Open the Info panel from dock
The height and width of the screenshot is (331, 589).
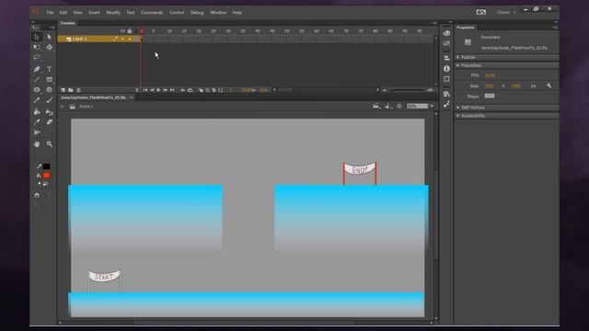(x=446, y=68)
